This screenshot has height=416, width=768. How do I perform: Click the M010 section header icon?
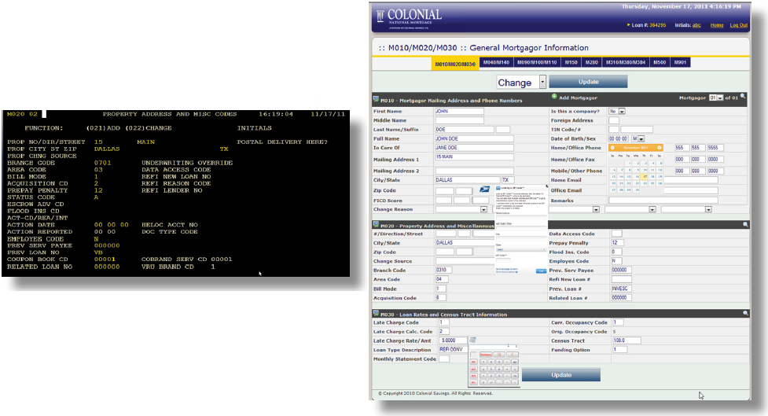point(377,99)
